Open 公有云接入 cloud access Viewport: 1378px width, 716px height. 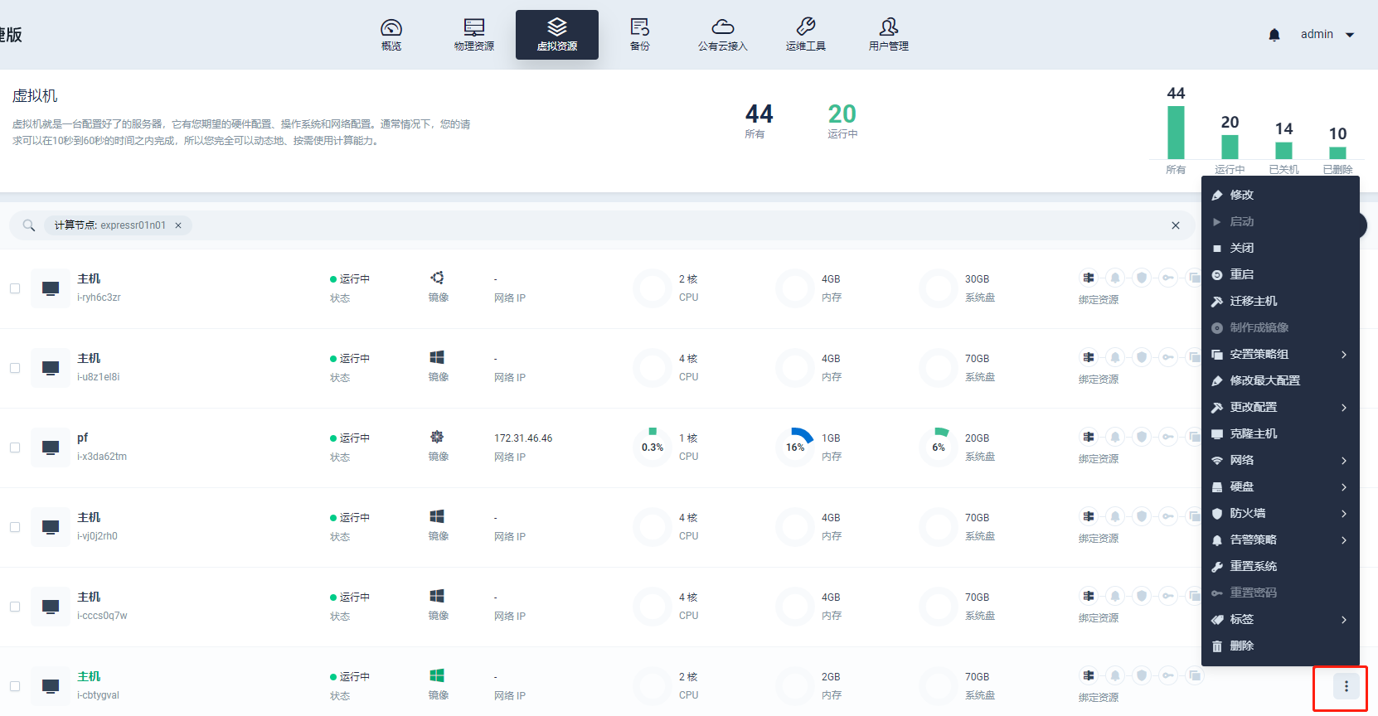tap(722, 35)
